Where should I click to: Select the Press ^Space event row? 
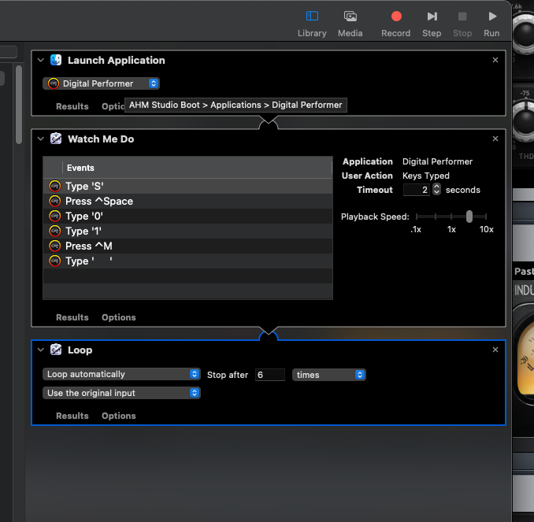pos(187,202)
